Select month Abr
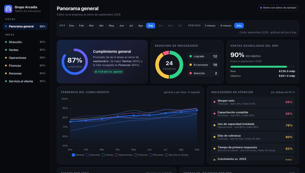This screenshot has width=305, height=173. tap(101, 25)
